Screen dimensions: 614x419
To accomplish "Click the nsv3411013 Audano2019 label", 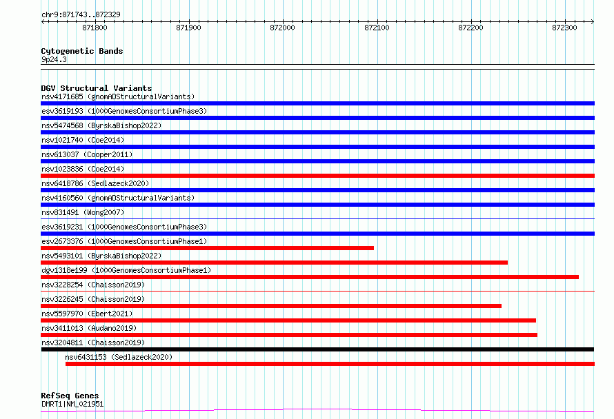I will coord(89,328).
